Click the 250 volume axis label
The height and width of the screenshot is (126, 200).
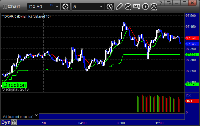coord(188,95)
